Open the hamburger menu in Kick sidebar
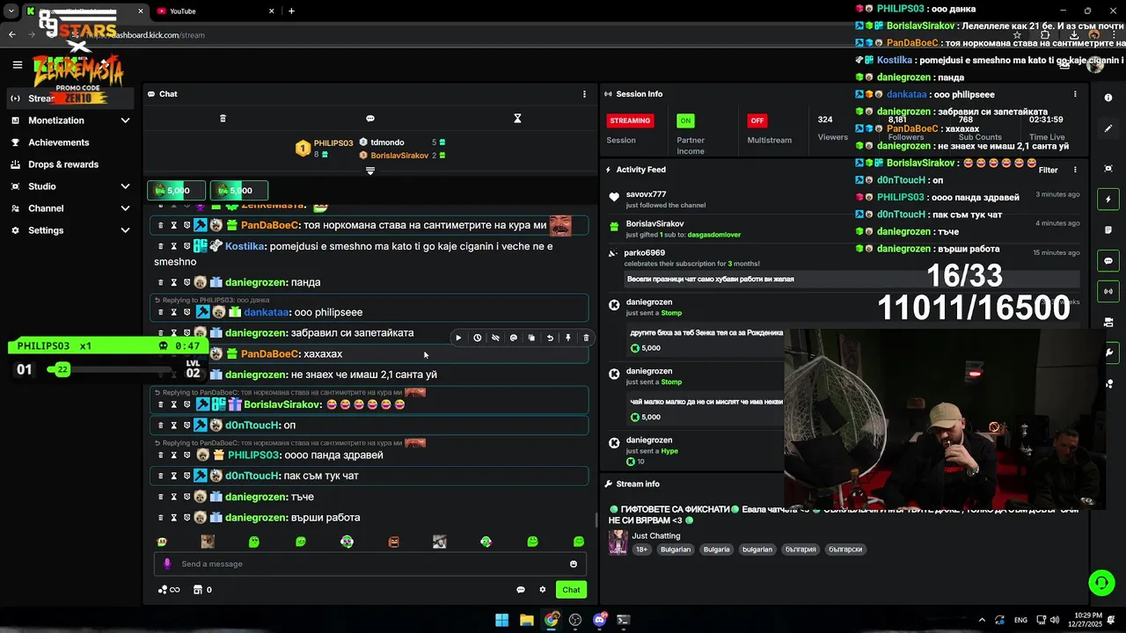The image size is (1126, 633). (x=17, y=64)
